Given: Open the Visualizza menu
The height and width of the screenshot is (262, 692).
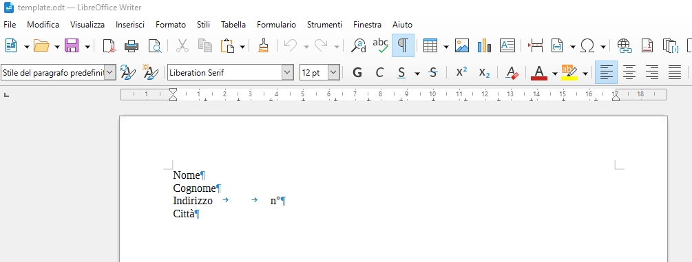Looking at the screenshot, I should point(87,25).
